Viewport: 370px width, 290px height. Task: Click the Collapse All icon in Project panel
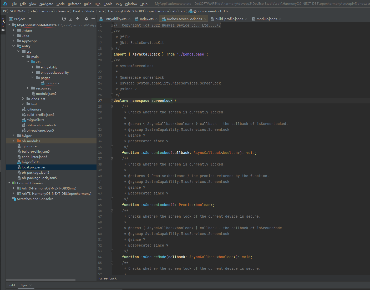[x=78, y=19]
